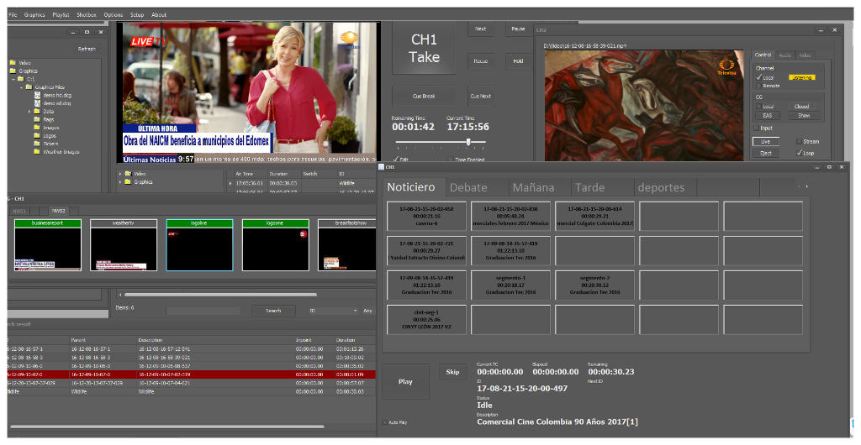Image resolution: width=861 pixels, height=445 pixels.
Task: Switch to the Audio tab in CH2
Action: 784,55
